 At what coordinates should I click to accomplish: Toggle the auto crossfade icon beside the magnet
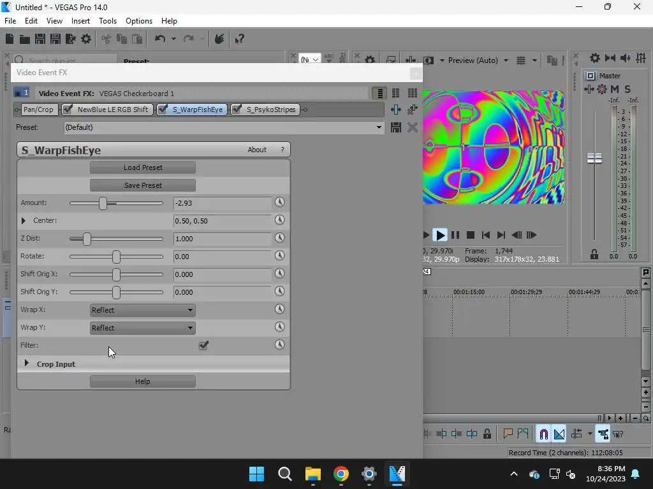point(559,434)
